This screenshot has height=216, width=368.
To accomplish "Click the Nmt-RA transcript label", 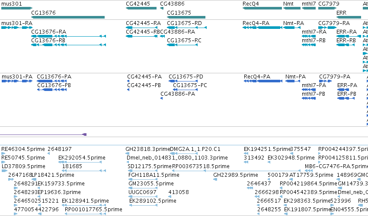I will click(294, 23).
